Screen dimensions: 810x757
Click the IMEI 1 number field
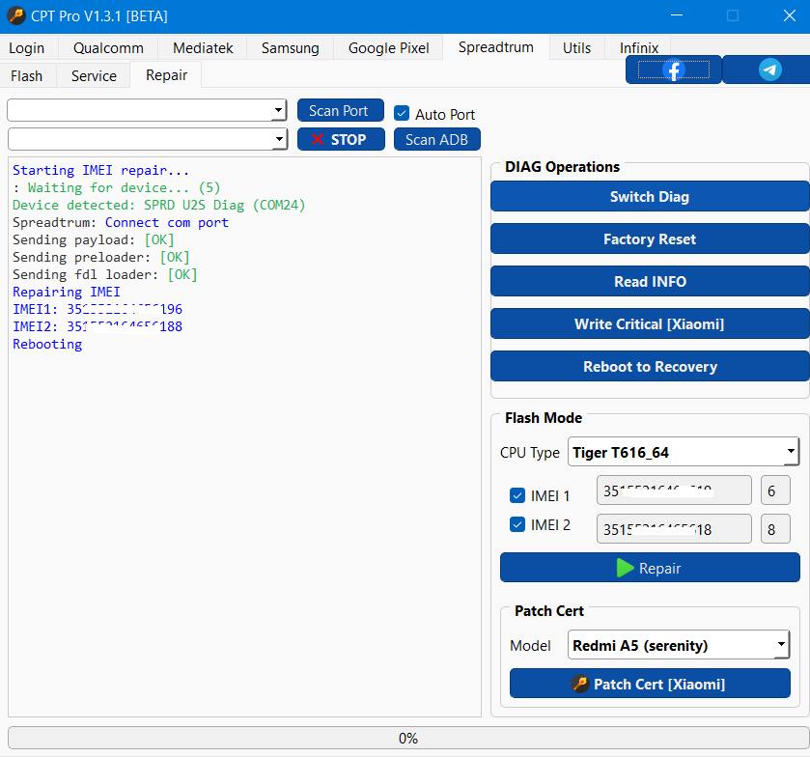pos(674,491)
